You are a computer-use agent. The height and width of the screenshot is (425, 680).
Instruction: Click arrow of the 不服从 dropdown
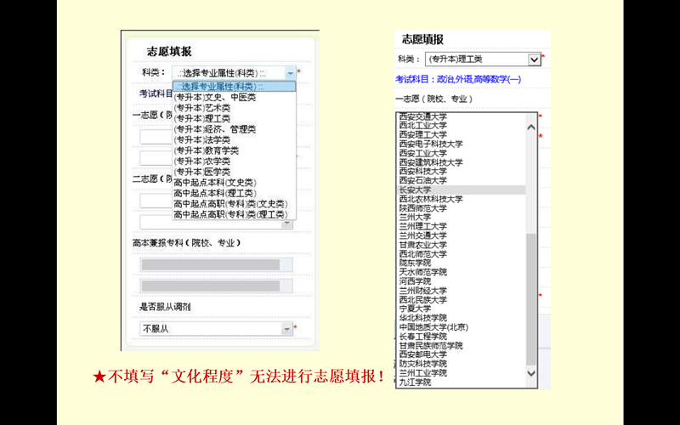pyautogui.click(x=287, y=328)
